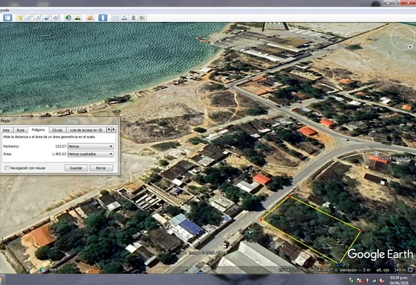
Task: Click the streaming status ring icon
Action: point(410,270)
